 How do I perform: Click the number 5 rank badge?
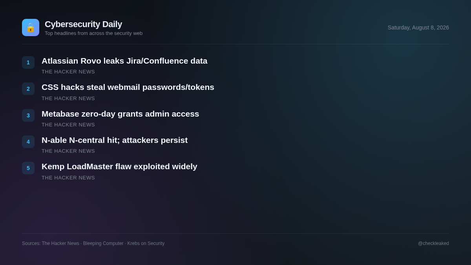[x=28, y=168]
